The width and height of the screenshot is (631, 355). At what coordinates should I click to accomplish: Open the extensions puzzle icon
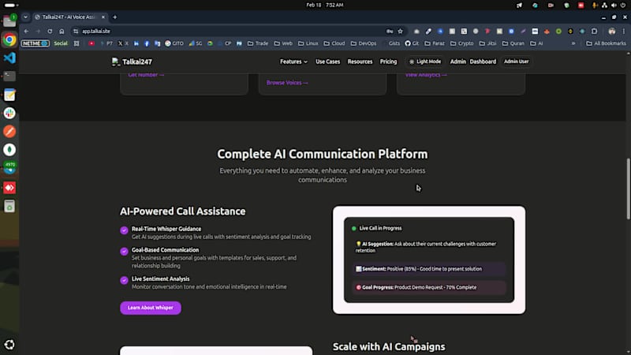pos(595,32)
